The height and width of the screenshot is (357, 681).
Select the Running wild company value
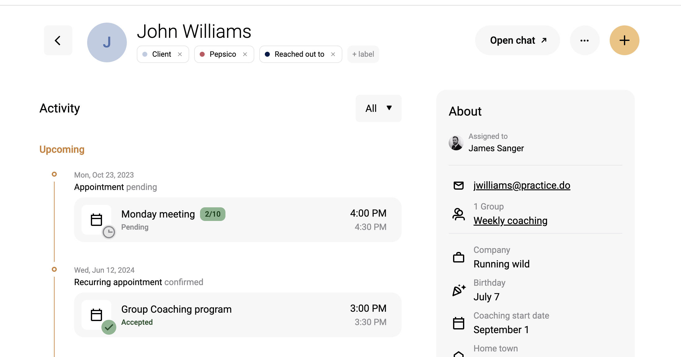click(501, 264)
